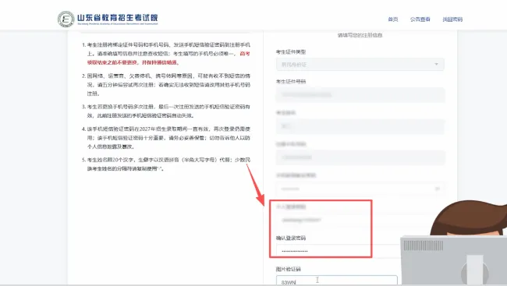
Task: Click the 考生证件号码 label
Action: coord(291,82)
